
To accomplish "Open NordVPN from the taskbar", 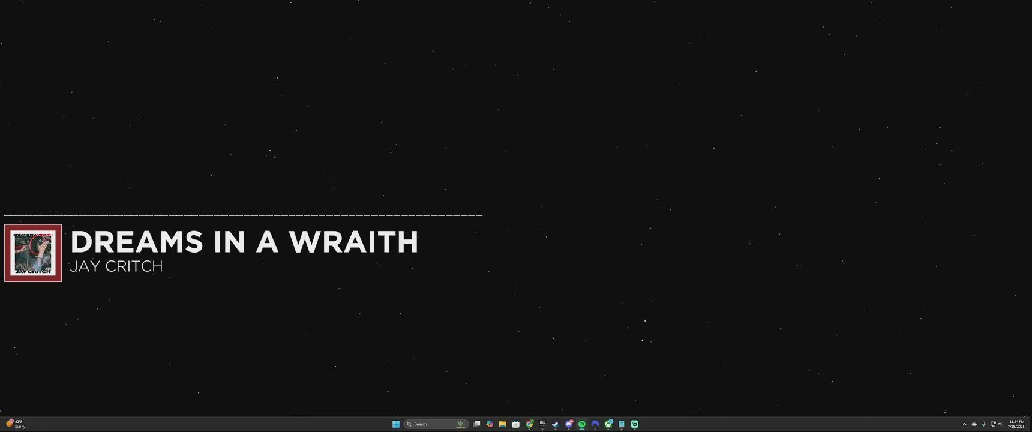I will pos(595,424).
